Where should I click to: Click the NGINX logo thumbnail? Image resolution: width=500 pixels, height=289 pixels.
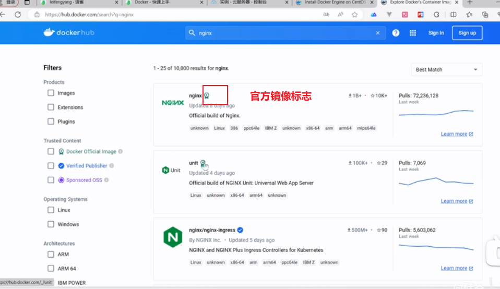[173, 103]
